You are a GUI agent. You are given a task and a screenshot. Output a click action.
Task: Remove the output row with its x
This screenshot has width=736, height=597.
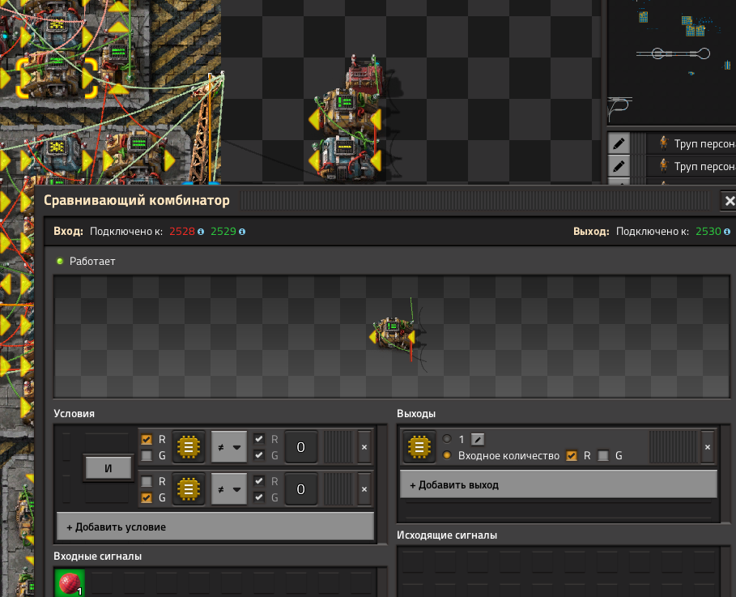pos(708,447)
